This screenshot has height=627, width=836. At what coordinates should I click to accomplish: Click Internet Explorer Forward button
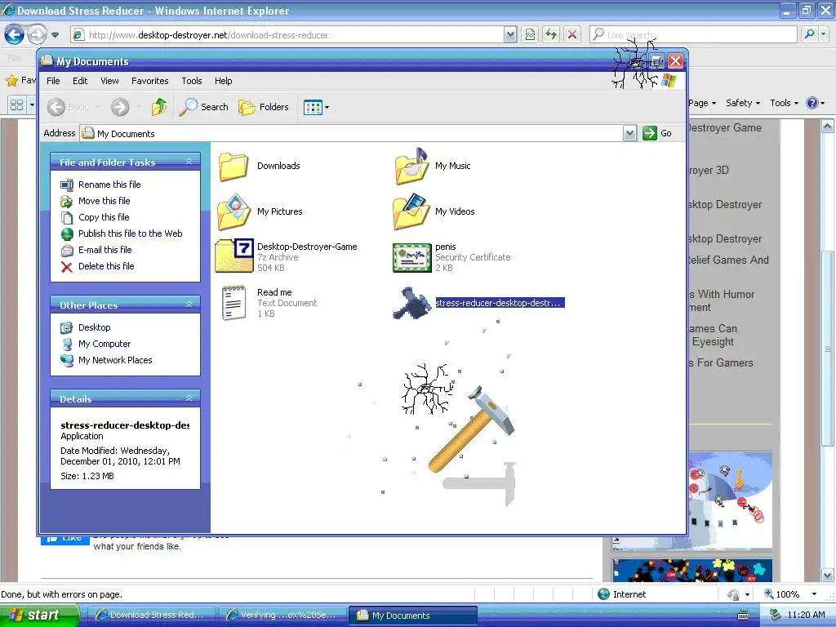(36, 35)
